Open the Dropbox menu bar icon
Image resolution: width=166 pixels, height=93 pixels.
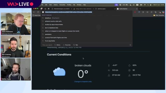(x=120, y=5)
